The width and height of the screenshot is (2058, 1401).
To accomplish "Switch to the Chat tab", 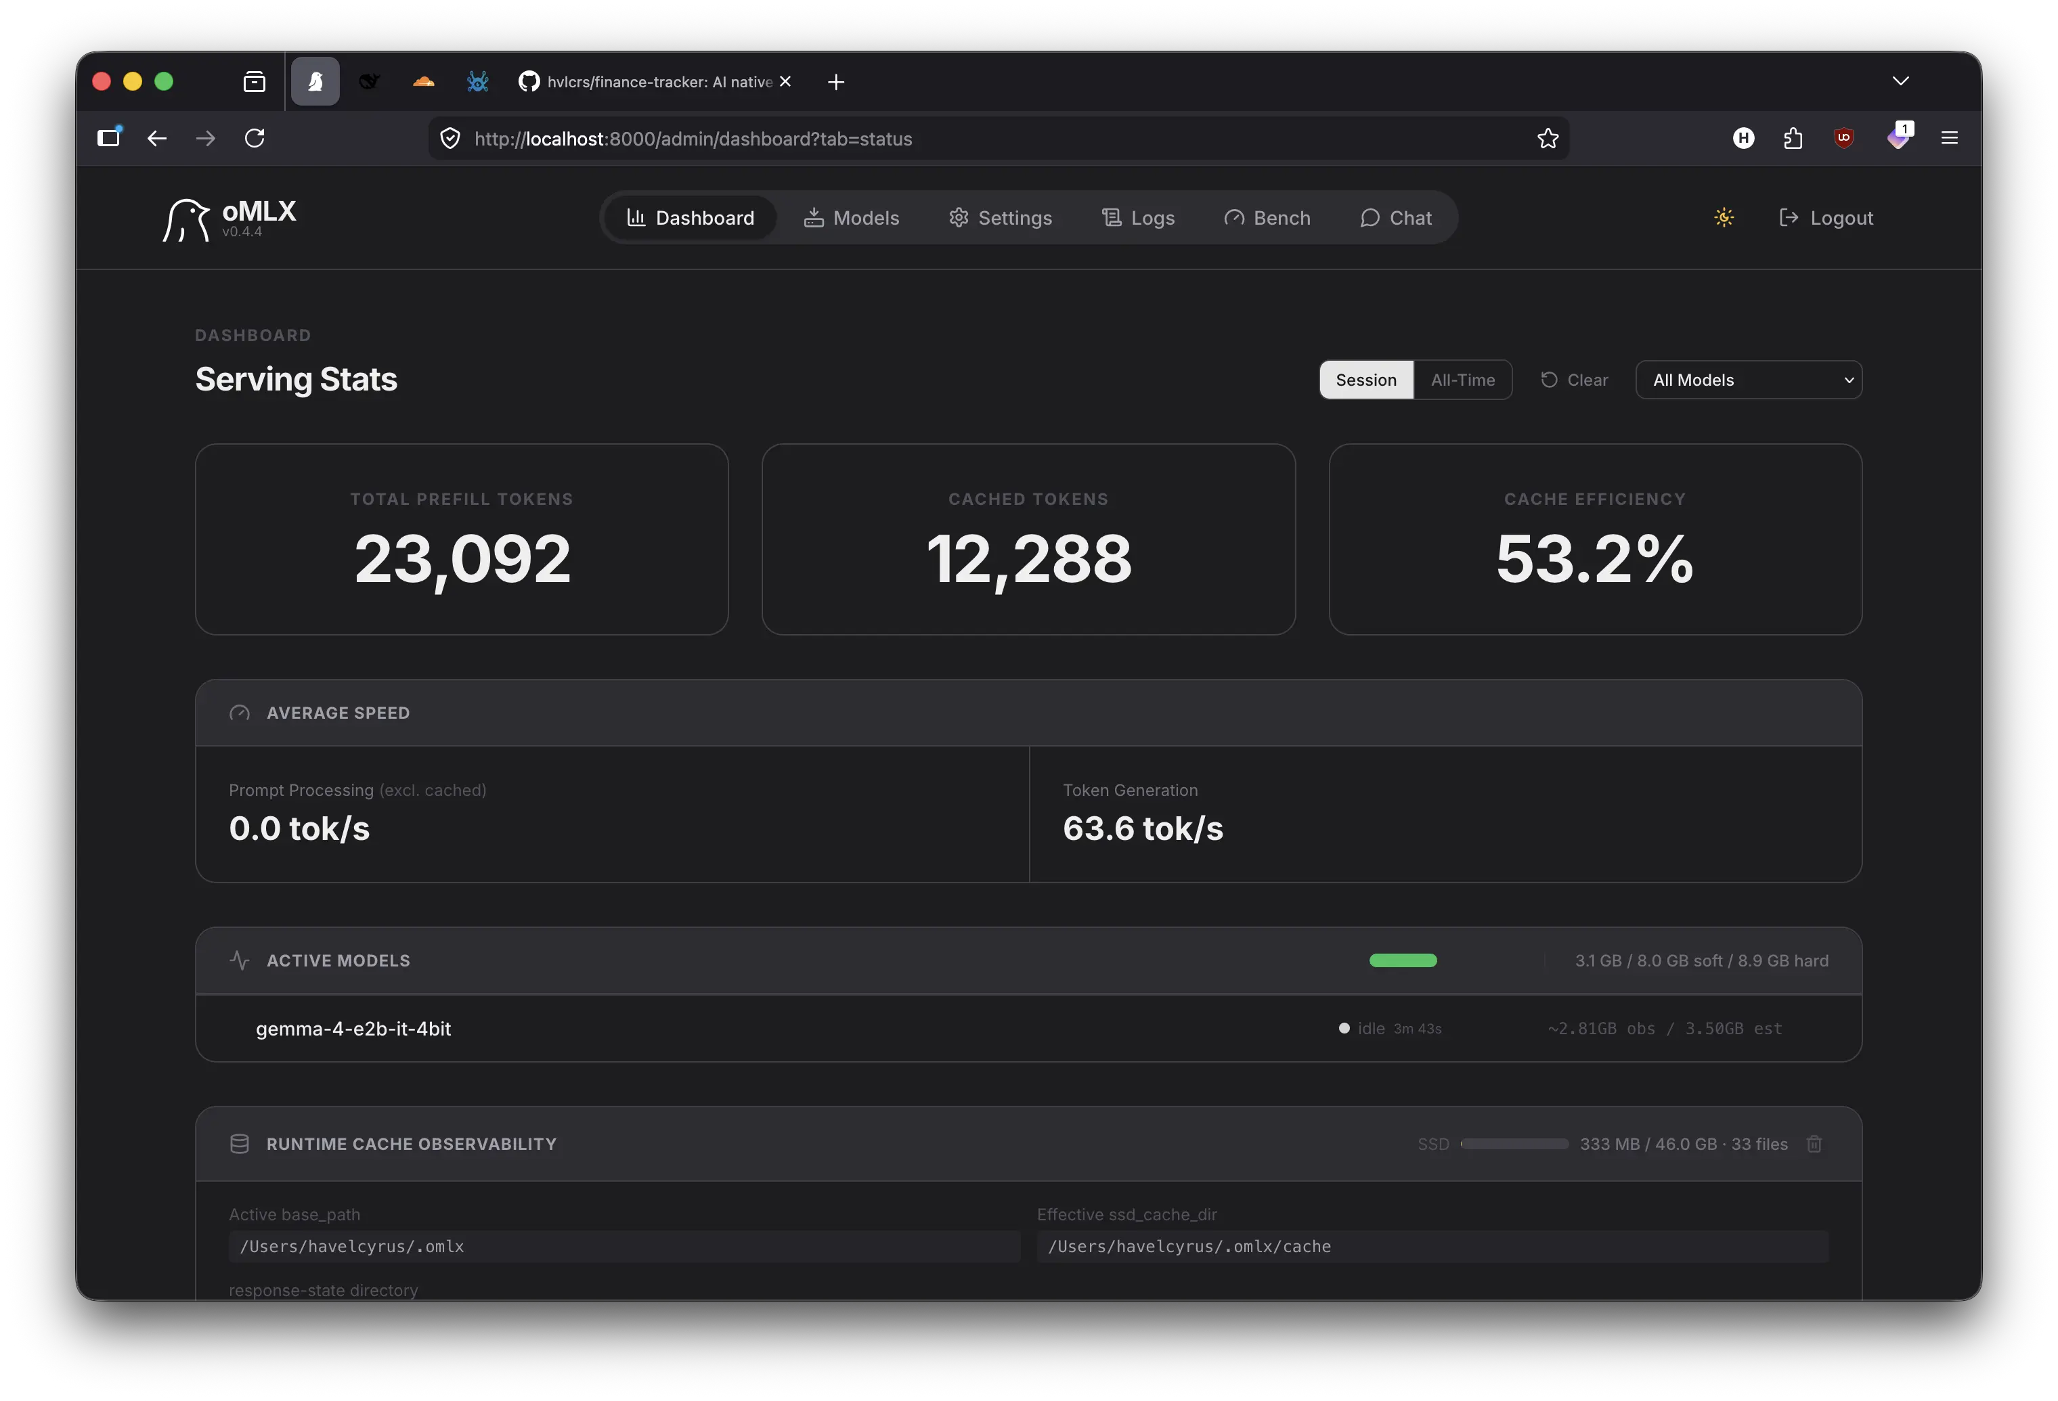I will click(1397, 218).
